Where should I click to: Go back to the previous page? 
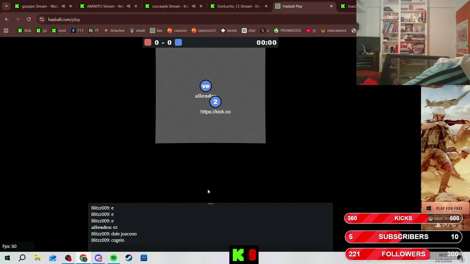click(x=7, y=19)
